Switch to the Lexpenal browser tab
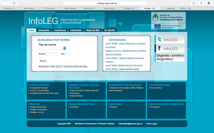The image size is (214, 133). pos(170,9)
